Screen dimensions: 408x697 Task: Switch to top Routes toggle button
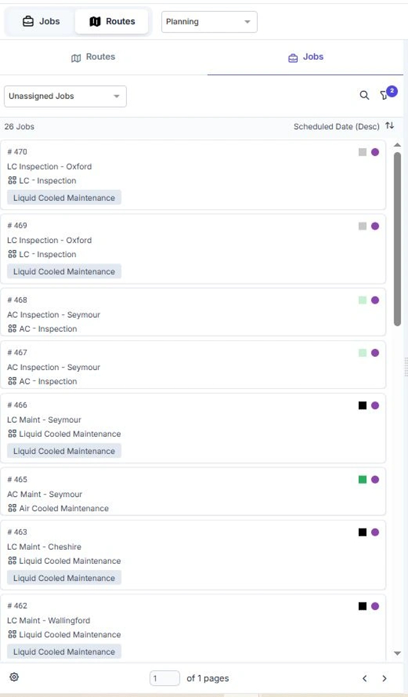tap(112, 21)
